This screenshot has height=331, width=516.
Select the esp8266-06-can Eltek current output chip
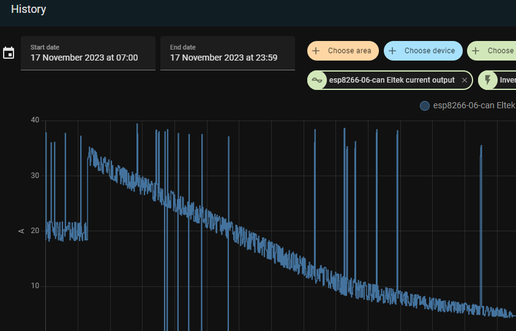[391, 80]
